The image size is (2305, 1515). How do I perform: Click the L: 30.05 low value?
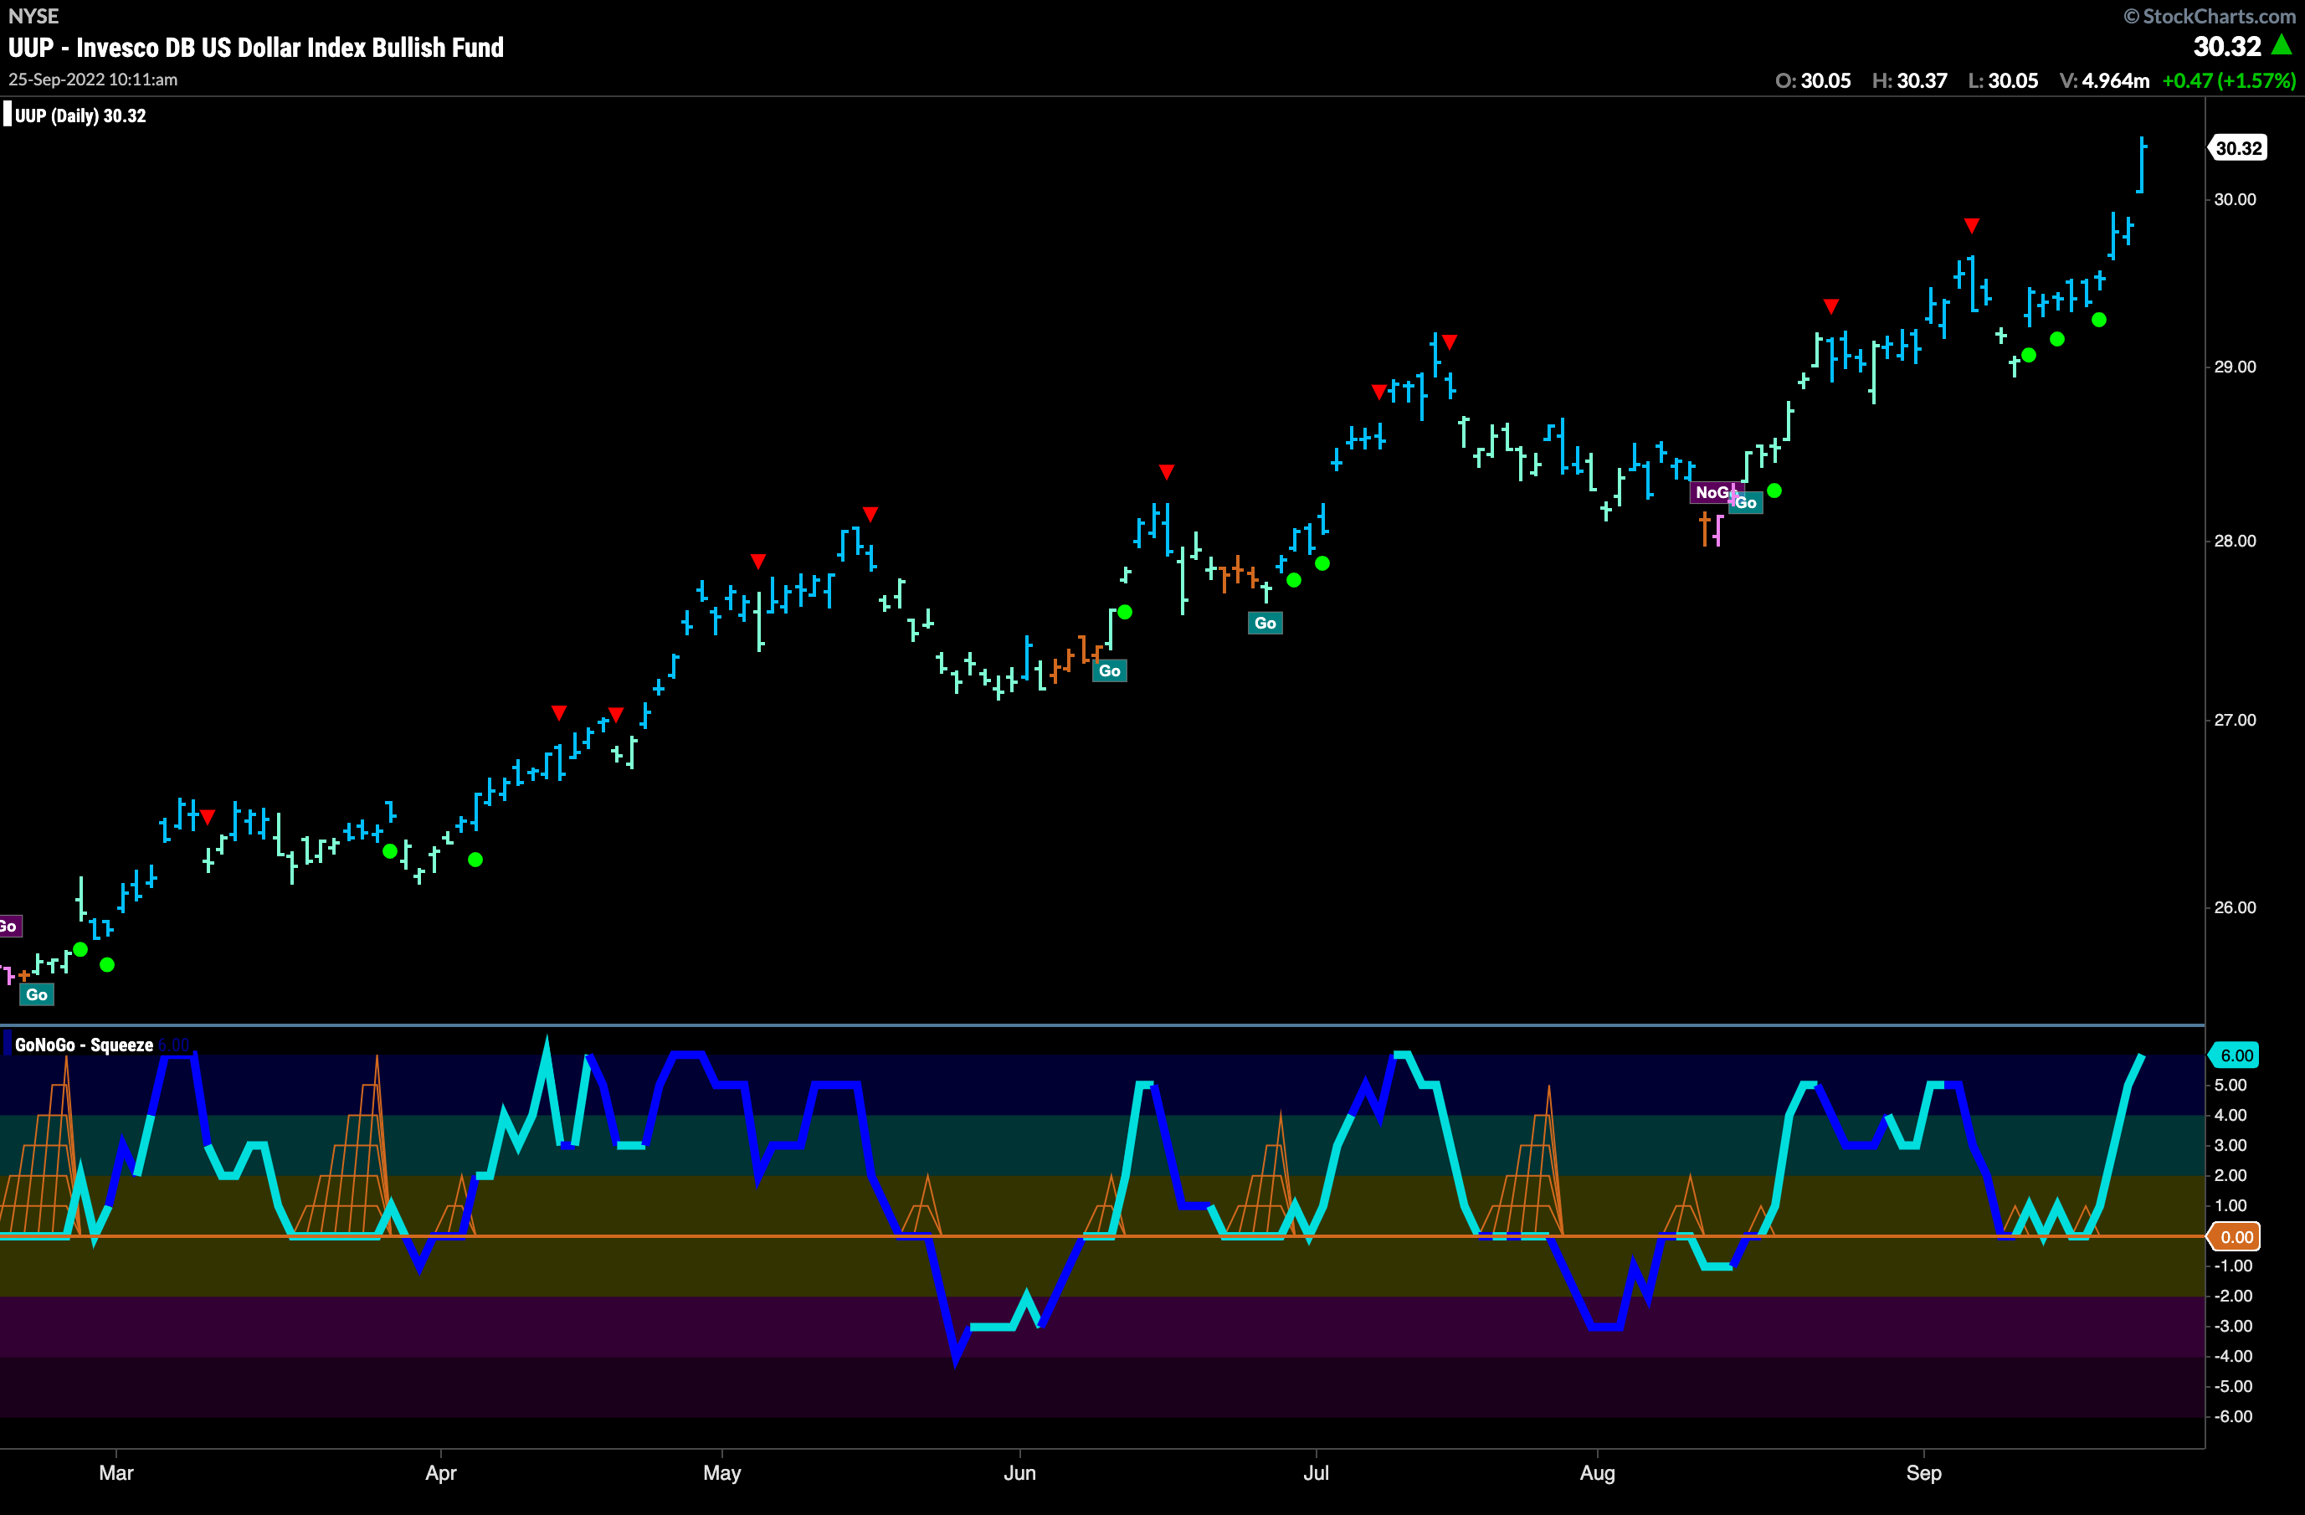click(2003, 80)
